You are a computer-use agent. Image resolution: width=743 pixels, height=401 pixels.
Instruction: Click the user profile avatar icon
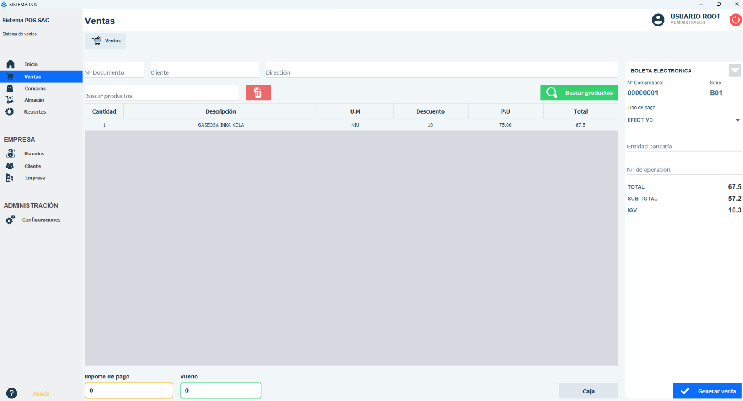pos(658,20)
